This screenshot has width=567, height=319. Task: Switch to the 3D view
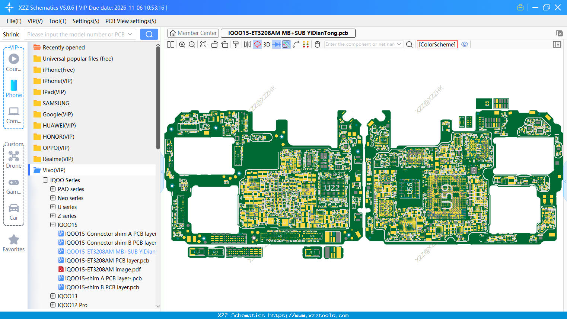click(267, 45)
